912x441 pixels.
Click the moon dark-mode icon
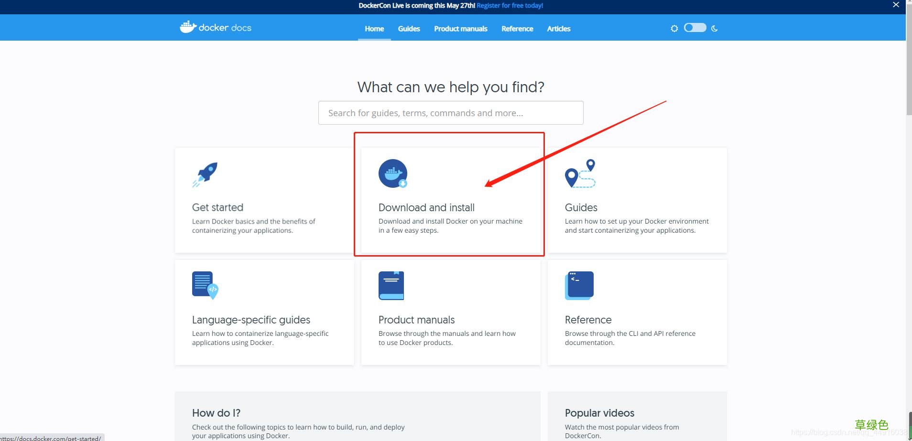click(x=715, y=29)
